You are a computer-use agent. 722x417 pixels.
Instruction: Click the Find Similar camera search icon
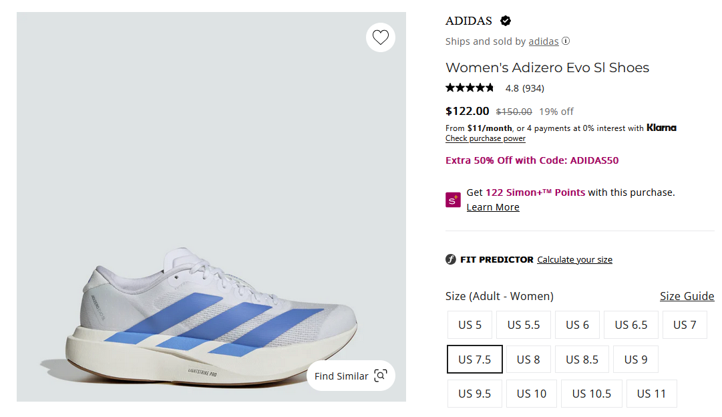[381, 376]
